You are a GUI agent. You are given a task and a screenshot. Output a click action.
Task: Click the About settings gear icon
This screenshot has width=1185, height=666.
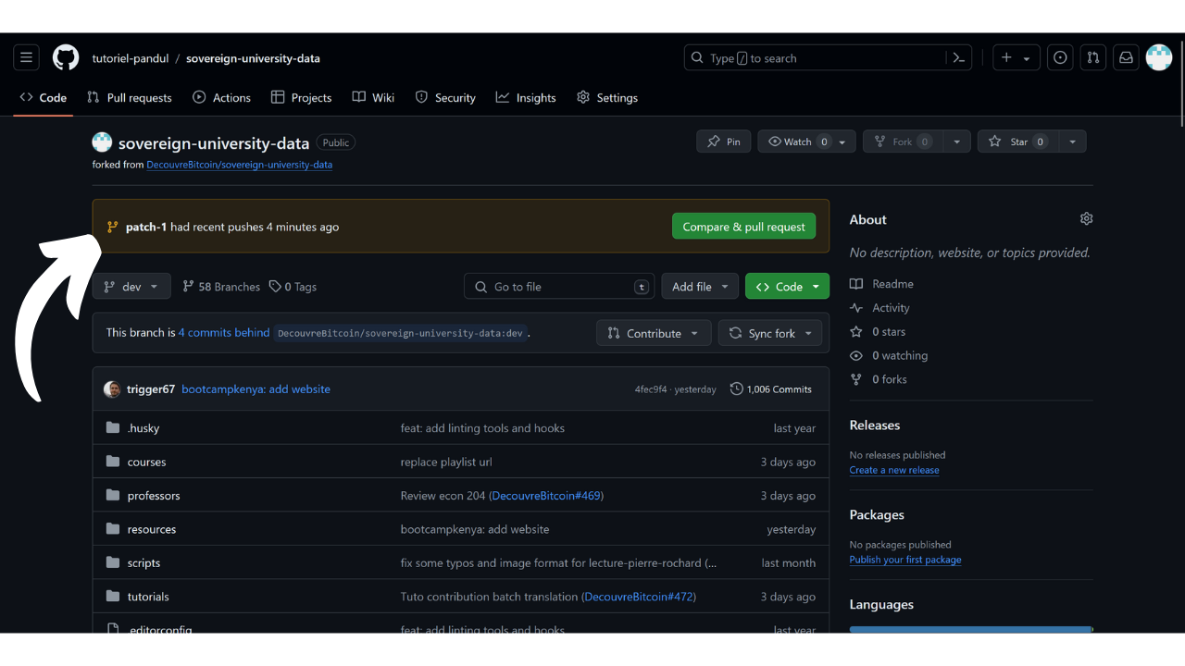click(1086, 219)
